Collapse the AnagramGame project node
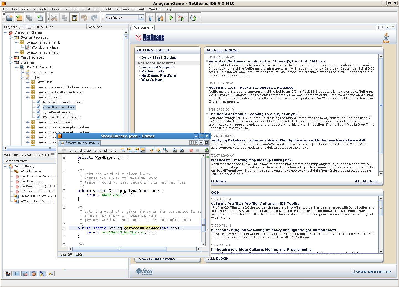399x287 pixels. pos(5,32)
